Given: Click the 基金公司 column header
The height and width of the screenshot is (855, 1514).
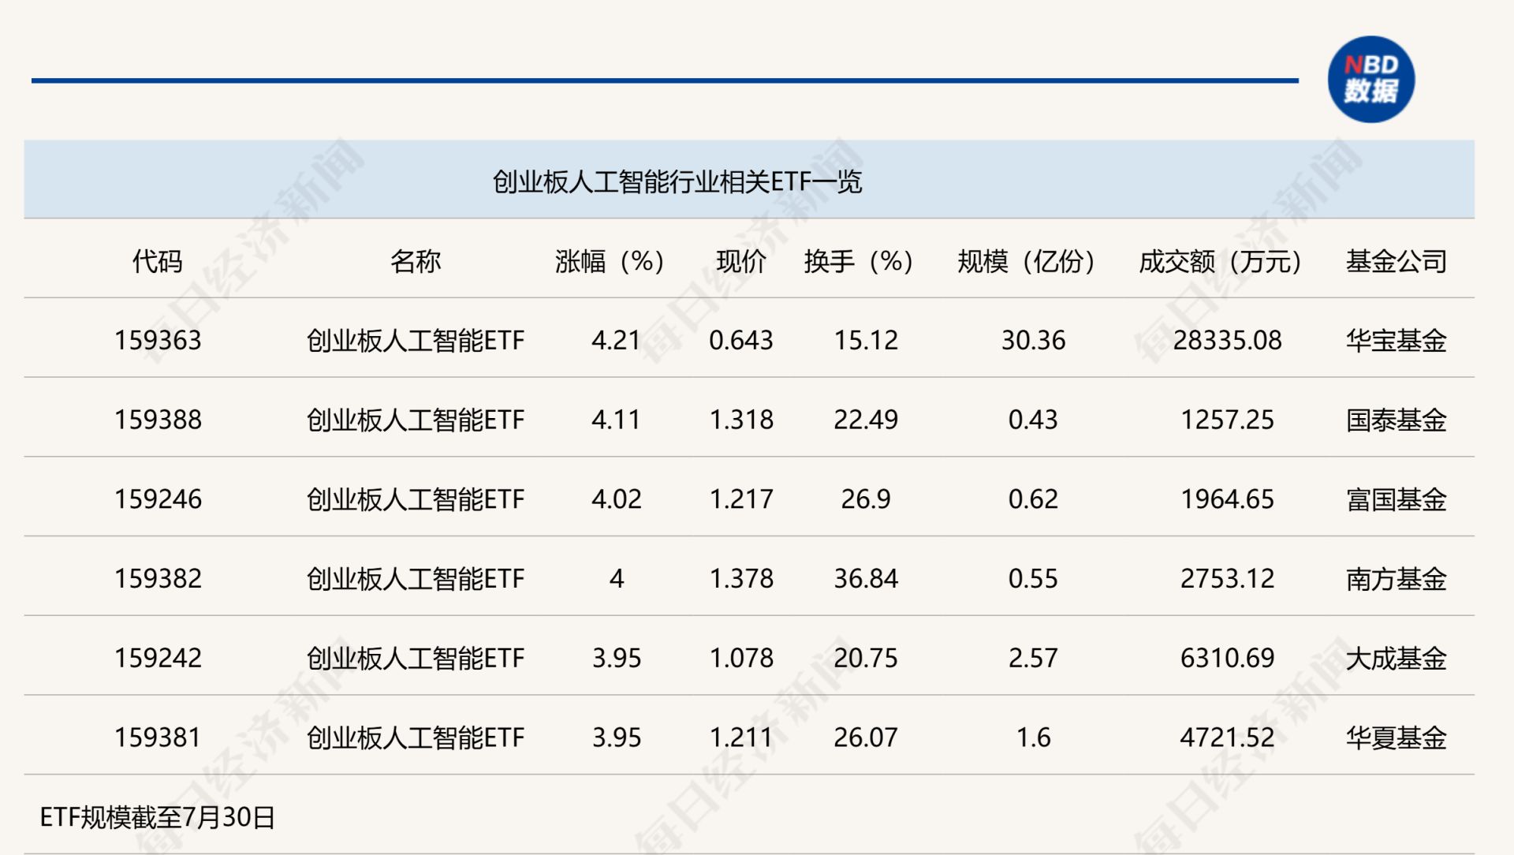Looking at the screenshot, I should click(1396, 261).
